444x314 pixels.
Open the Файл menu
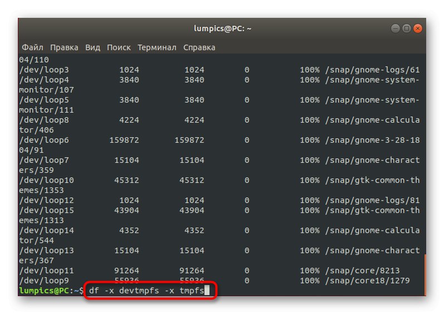[x=32, y=47]
